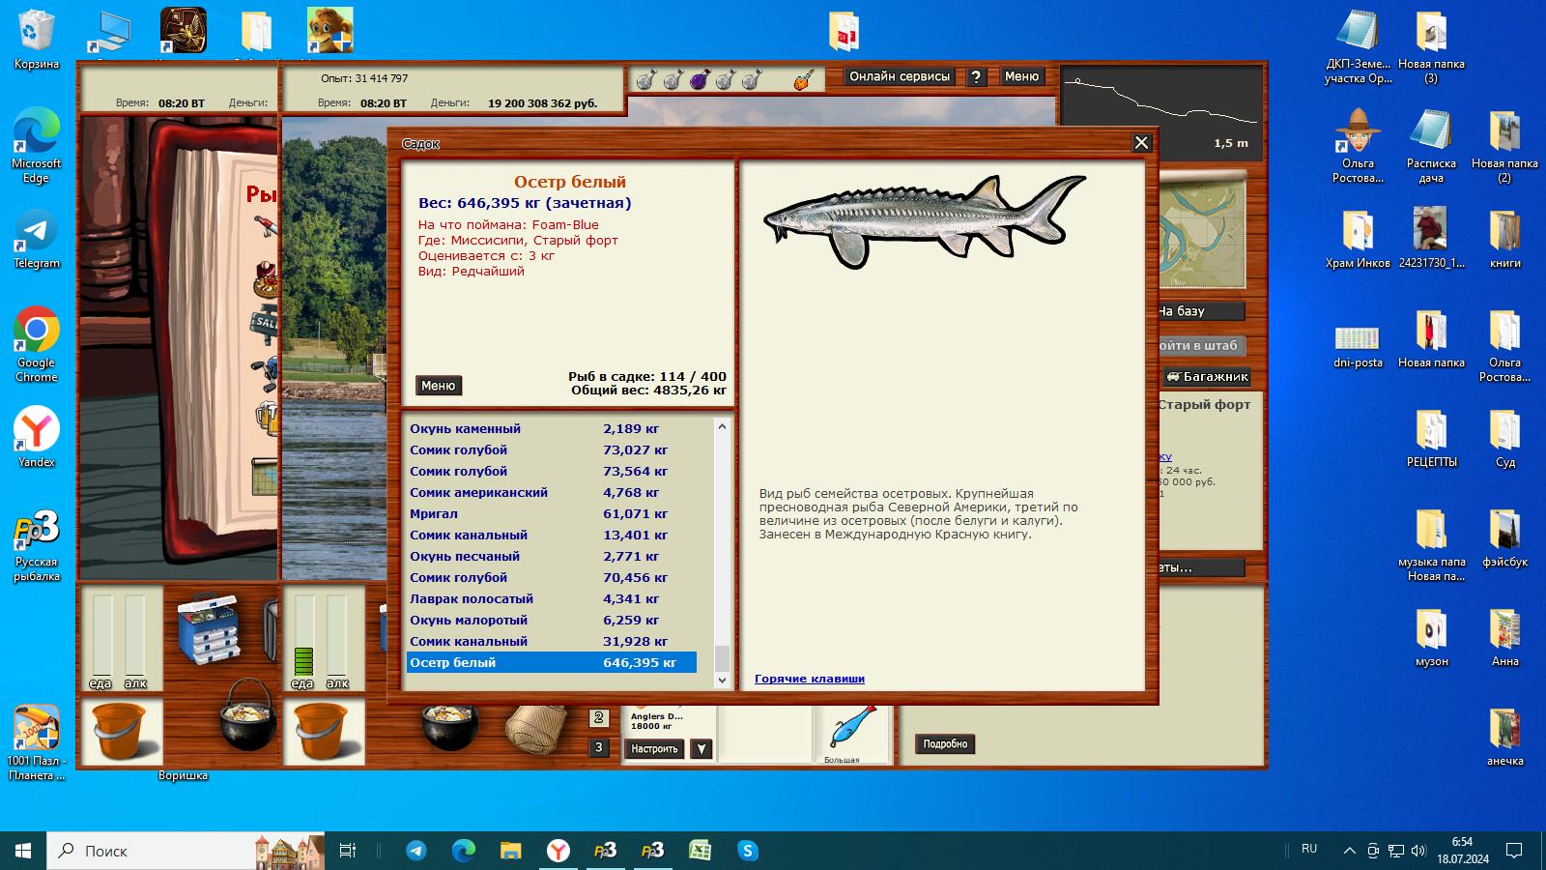
Task: Open 1001 Пазл Планета game shortcut
Action: (x=37, y=742)
